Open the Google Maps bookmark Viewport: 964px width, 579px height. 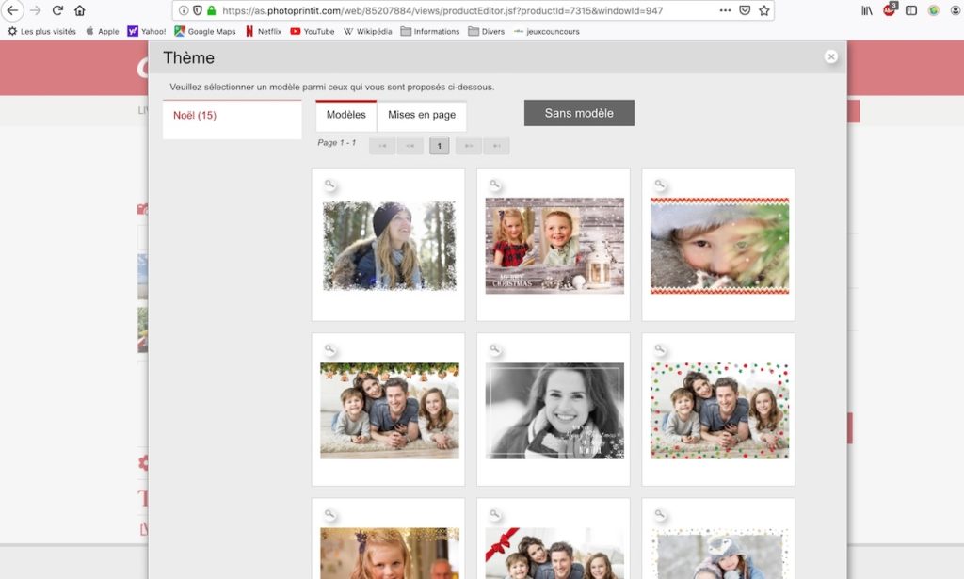(204, 31)
